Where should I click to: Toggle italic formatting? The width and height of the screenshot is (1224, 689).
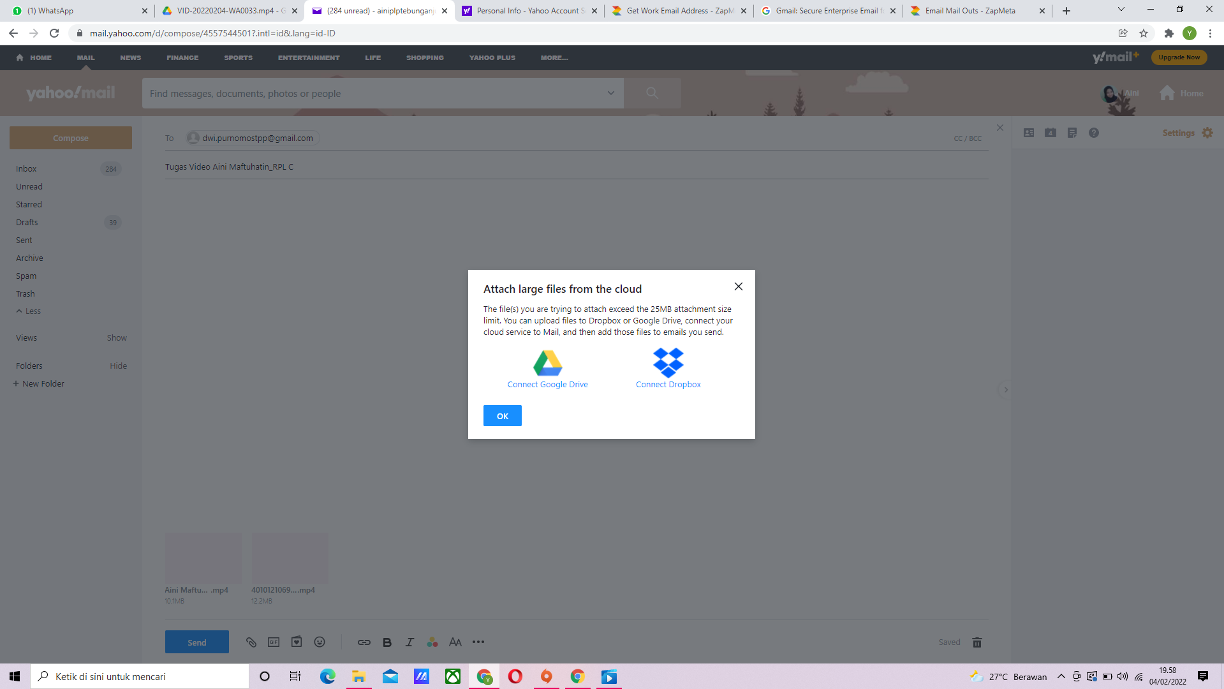[x=409, y=642]
